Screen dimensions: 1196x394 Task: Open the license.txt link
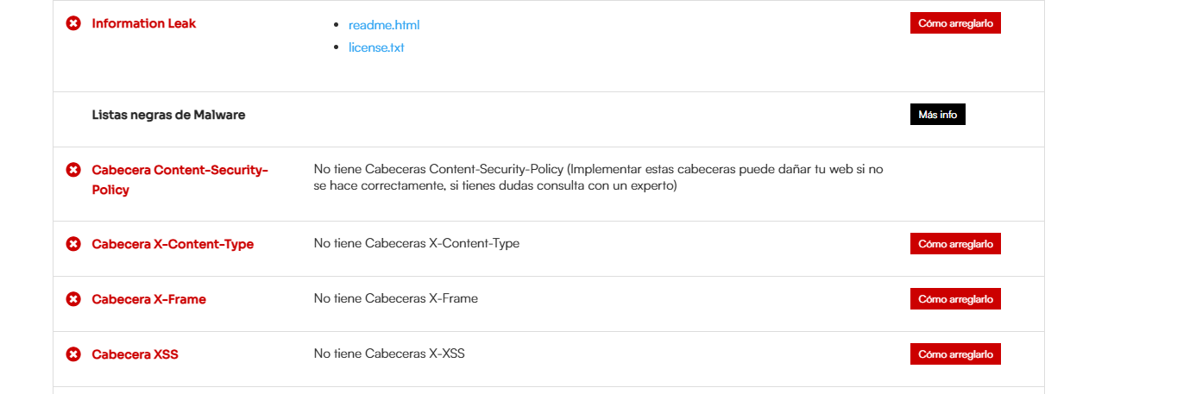(376, 47)
